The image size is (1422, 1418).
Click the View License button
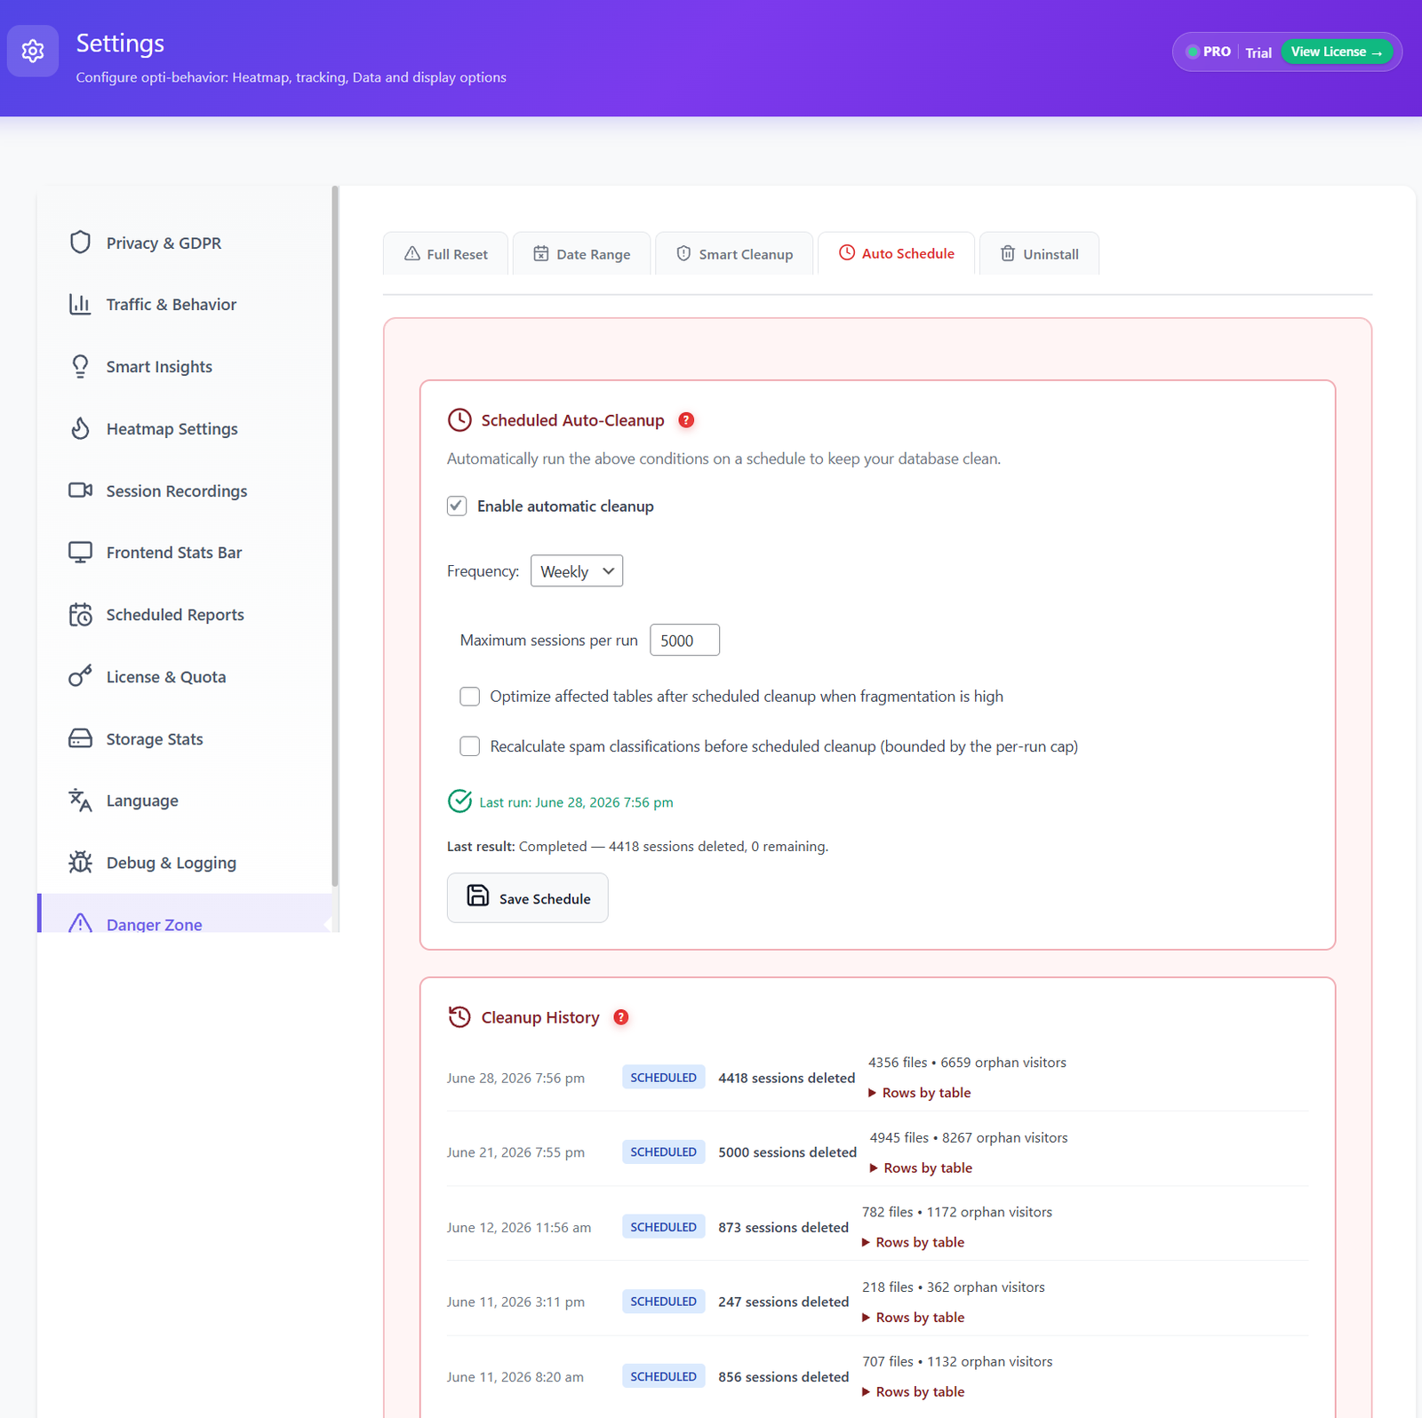[x=1337, y=52]
